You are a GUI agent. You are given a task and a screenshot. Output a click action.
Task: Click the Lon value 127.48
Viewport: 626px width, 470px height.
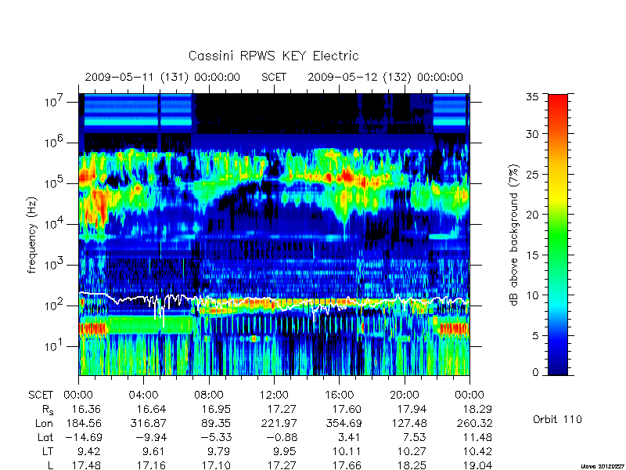pyautogui.click(x=408, y=423)
